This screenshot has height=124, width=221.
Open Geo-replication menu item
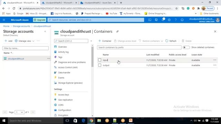pos(65,100)
